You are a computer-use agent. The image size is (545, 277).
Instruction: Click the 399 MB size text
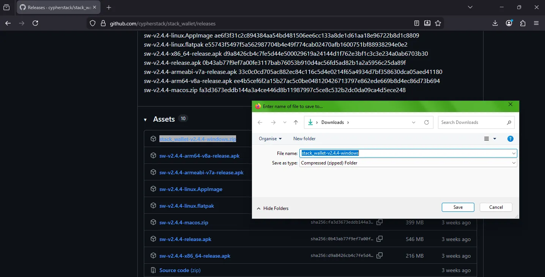(414, 222)
